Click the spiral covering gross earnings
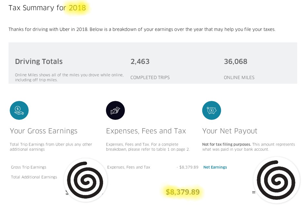This screenshot has width=306, height=205. (85, 180)
